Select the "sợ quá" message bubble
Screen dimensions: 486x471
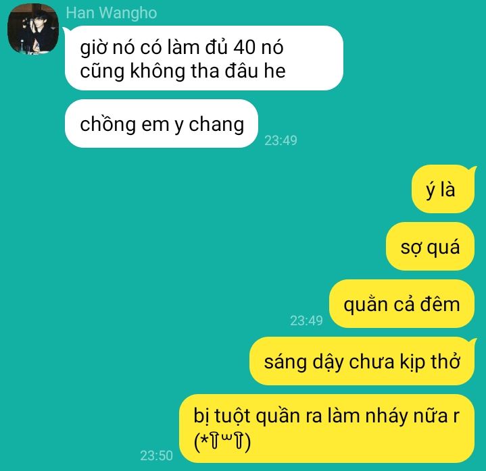430,246
